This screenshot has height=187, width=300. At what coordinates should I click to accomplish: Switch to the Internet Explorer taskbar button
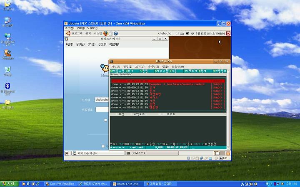(x=93, y=184)
